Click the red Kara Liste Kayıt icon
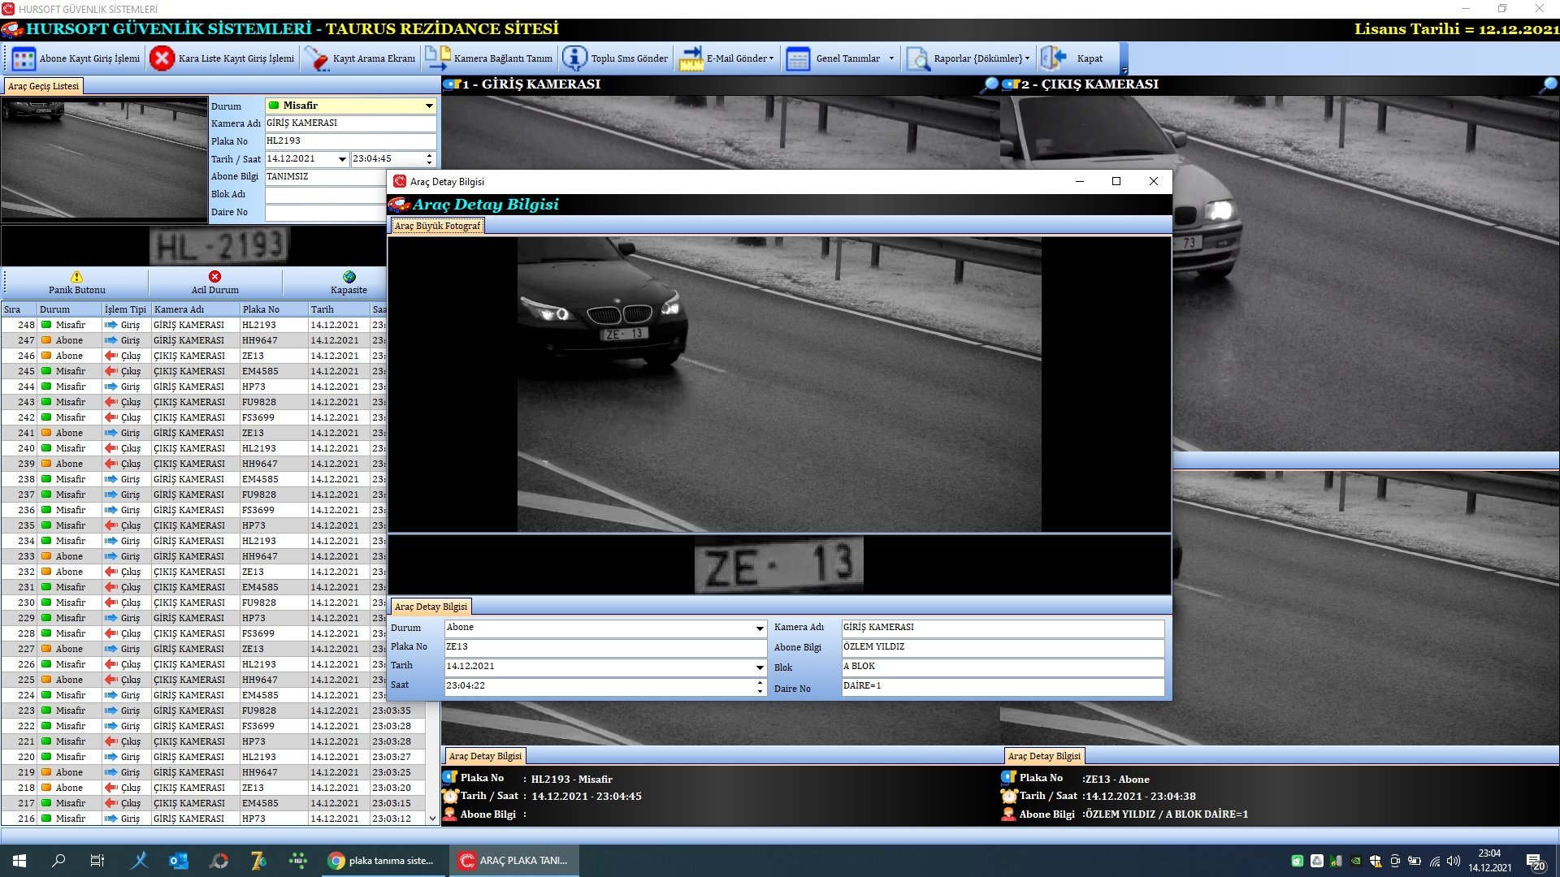Viewport: 1560px width, 877px height. [162, 58]
